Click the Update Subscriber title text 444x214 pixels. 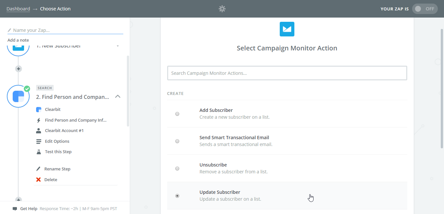coord(220,192)
